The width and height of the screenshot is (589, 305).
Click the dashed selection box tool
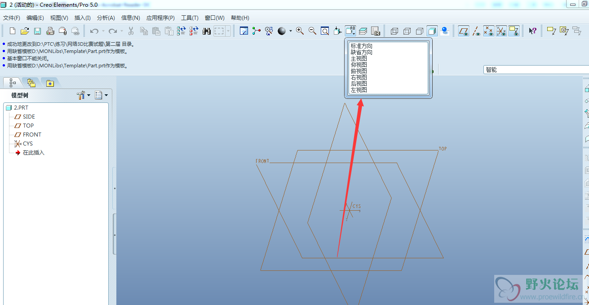tap(219, 31)
